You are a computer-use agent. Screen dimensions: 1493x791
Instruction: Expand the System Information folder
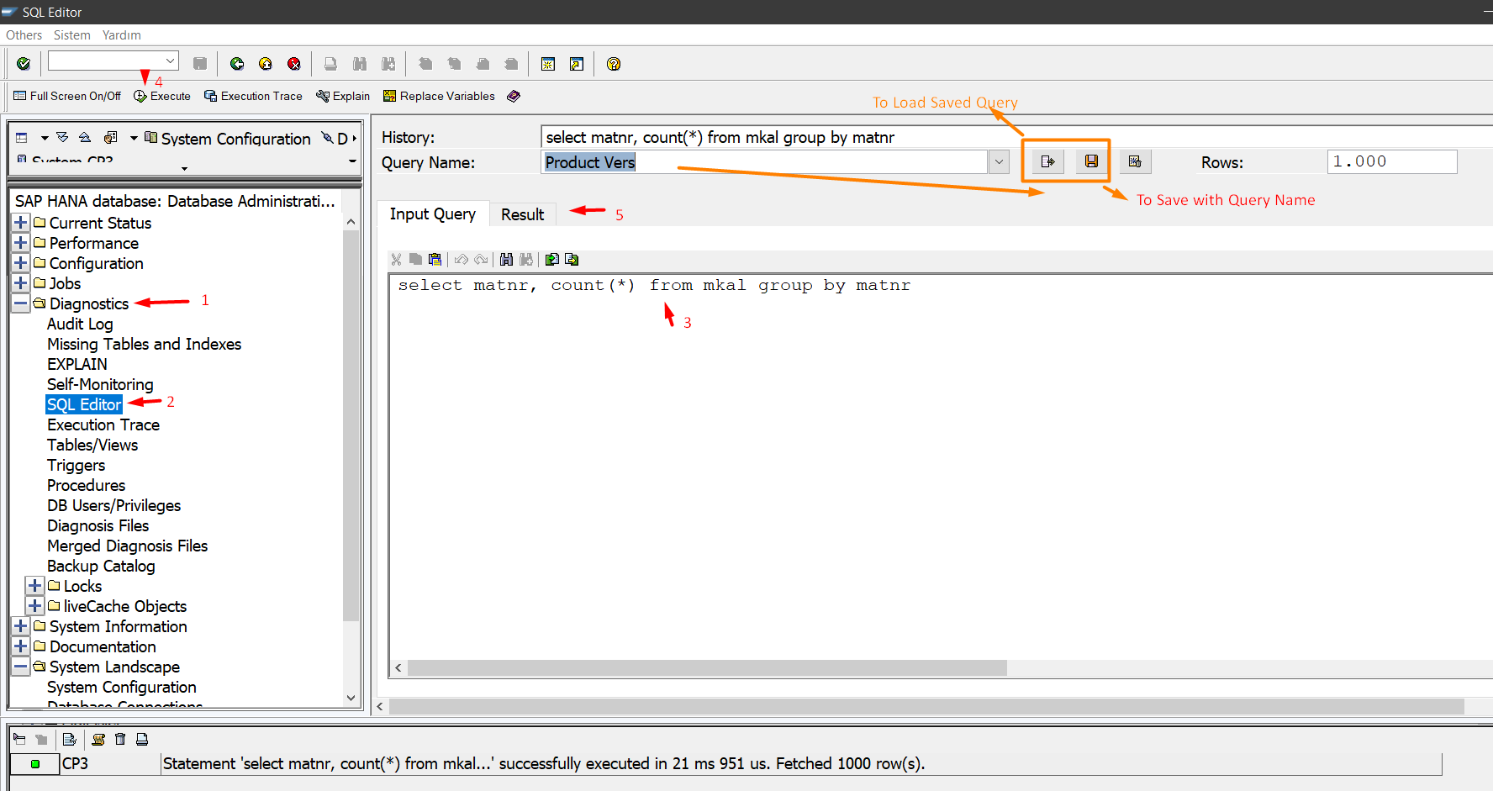(21, 626)
